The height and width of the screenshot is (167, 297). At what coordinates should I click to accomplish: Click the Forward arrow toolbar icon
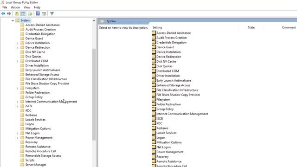click(x=9, y=13)
